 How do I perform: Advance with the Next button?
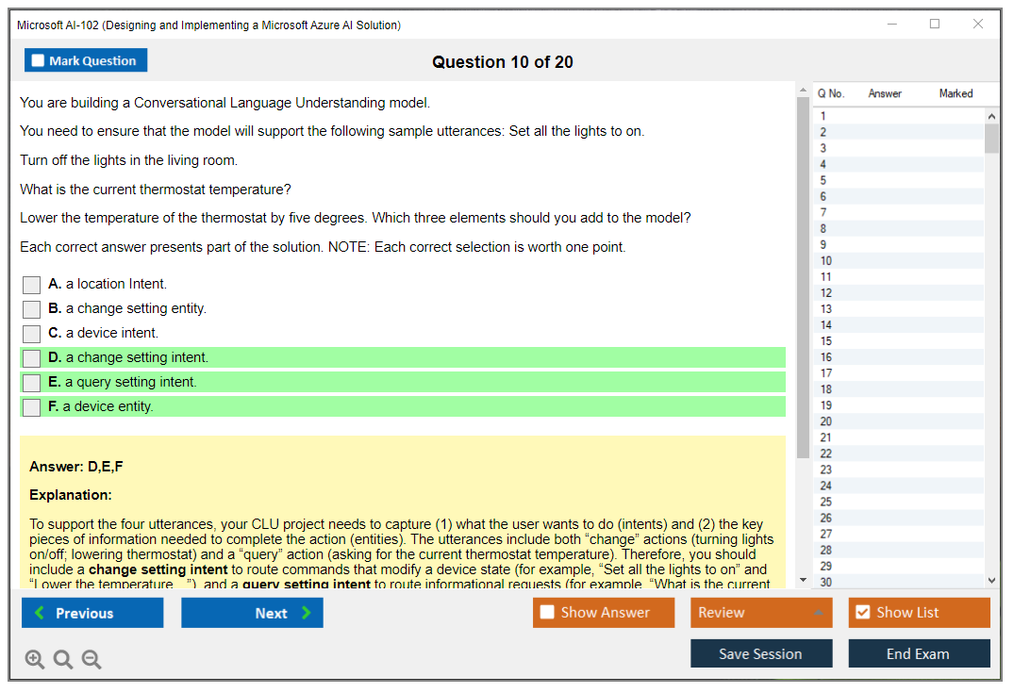click(x=252, y=613)
